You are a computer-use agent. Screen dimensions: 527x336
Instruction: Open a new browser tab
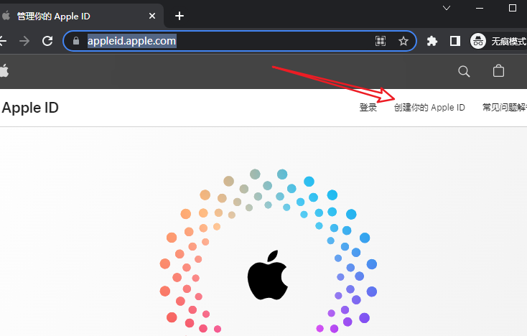pos(179,16)
